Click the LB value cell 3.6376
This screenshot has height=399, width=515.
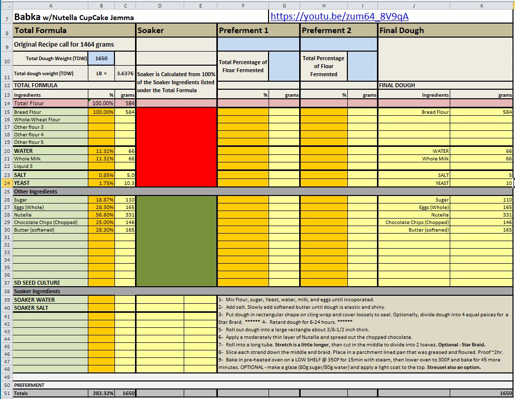[125, 73]
